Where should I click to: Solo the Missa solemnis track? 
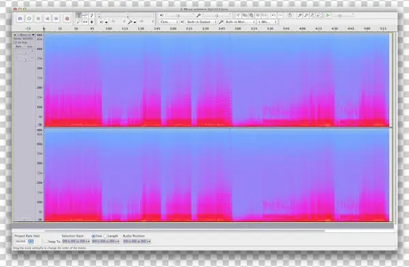coord(29,47)
